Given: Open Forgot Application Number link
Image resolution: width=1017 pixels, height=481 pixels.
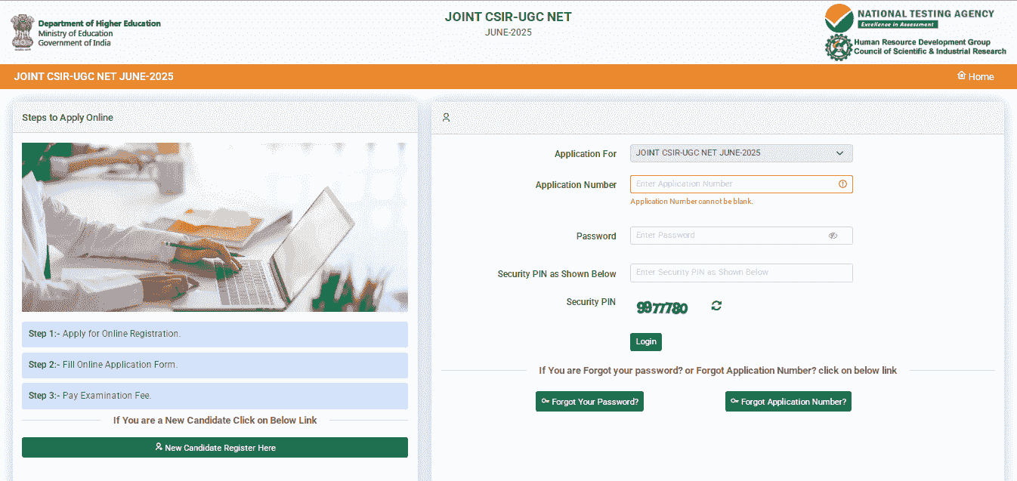Looking at the screenshot, I should (788, 402).
